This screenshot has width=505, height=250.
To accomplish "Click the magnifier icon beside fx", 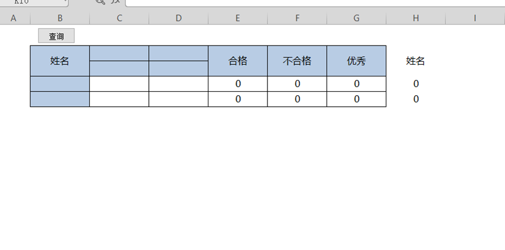I will click(x=100, y=2).
